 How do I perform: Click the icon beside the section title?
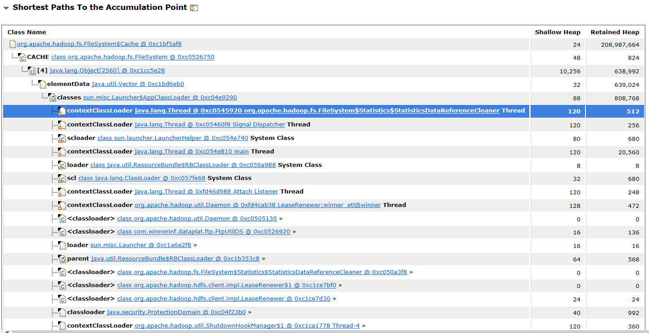point(194,8)
